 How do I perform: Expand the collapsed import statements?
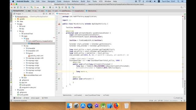70,20
